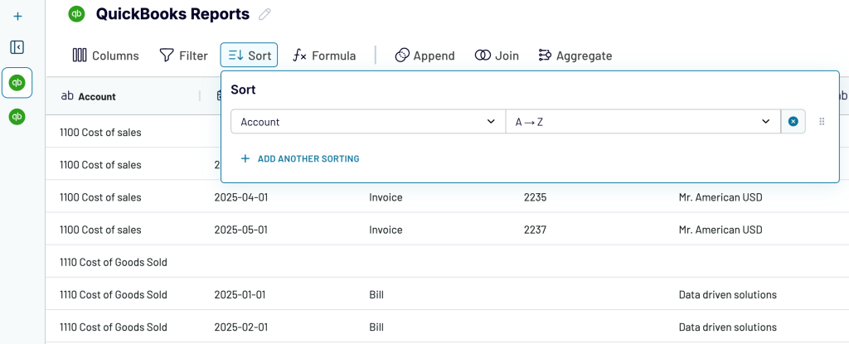Select 1110 Cost of Goods Sold in 2025-02-01 row

click(x=114, y=327)
